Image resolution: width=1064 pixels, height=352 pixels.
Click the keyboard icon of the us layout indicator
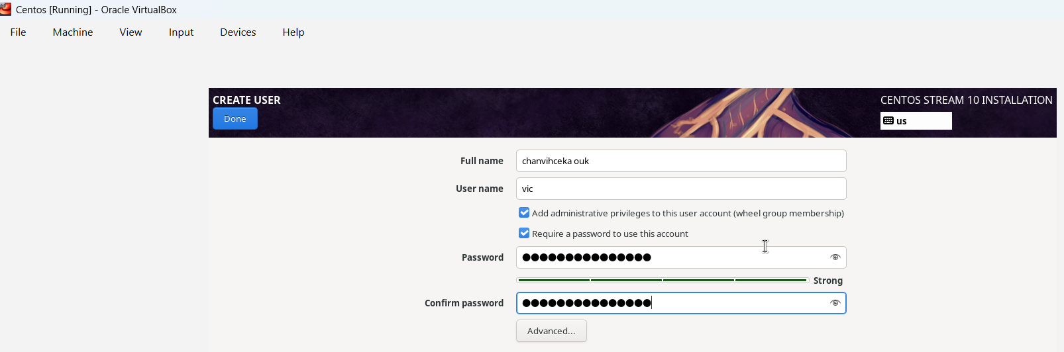(x=888, y=121)
